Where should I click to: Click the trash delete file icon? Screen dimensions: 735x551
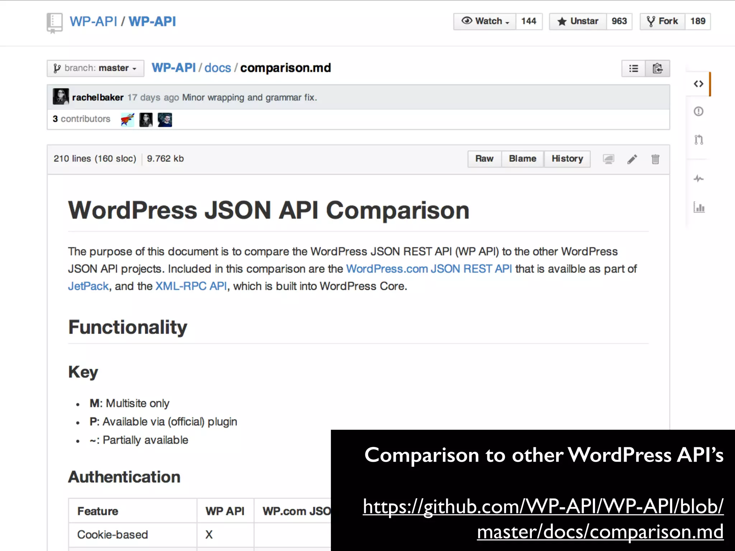[655, 159]
